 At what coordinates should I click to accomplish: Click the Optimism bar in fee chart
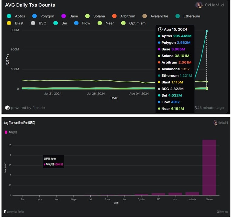(142, 195)
